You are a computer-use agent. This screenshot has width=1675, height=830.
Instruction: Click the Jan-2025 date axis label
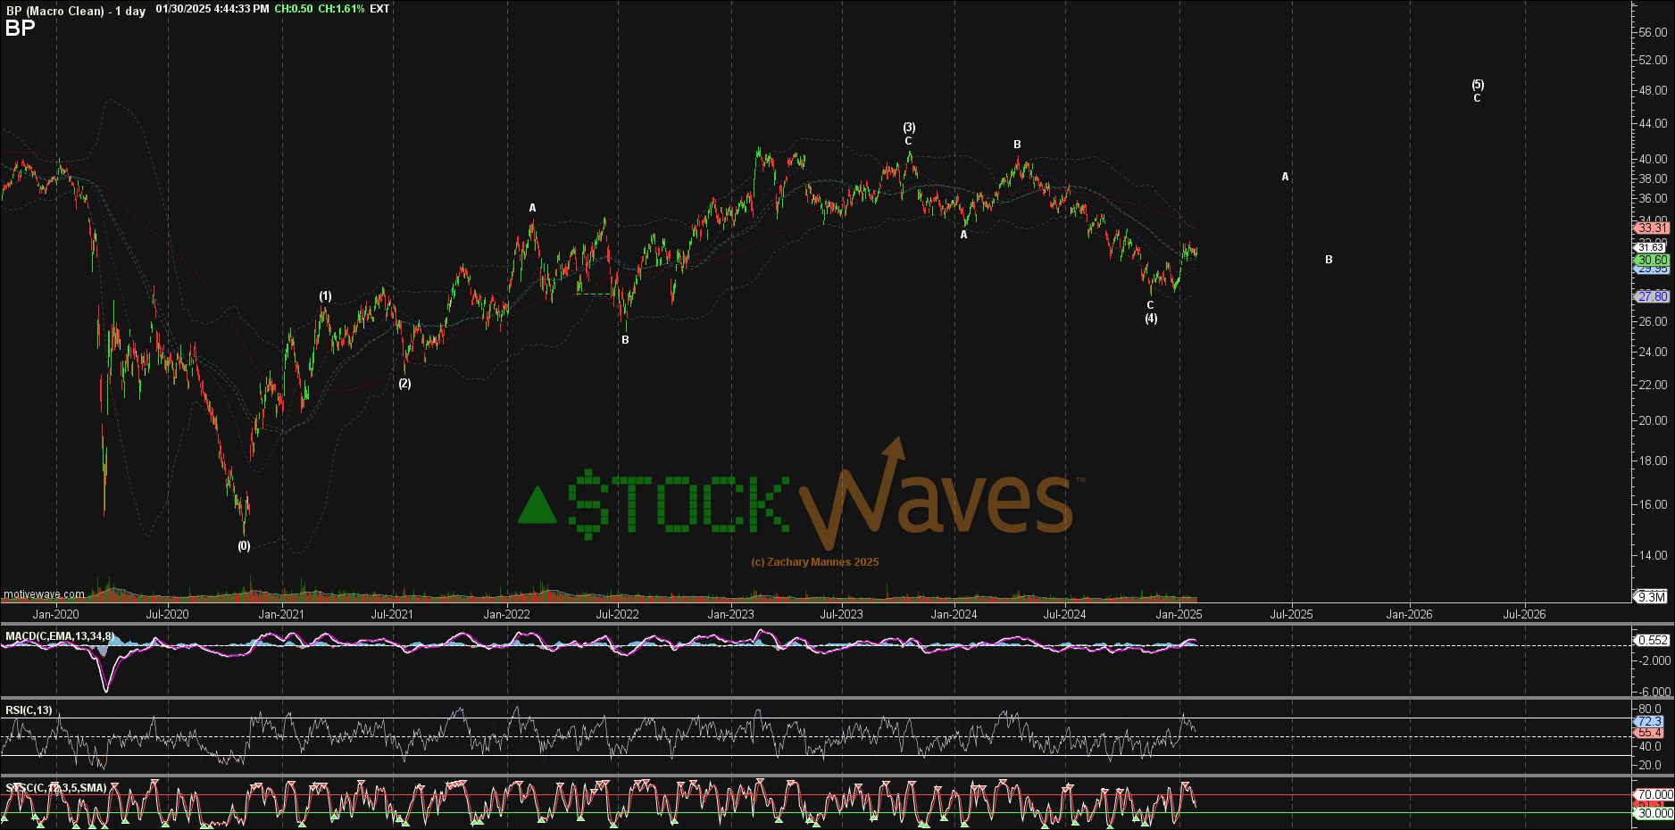[x=1180, y=614]
